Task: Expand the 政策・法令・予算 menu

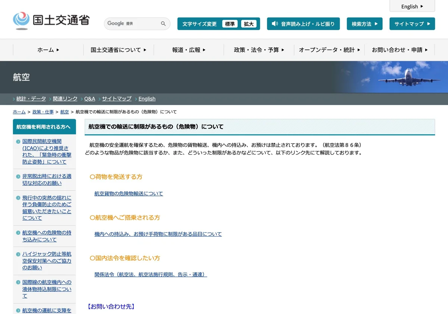Action: click(259, 50)
